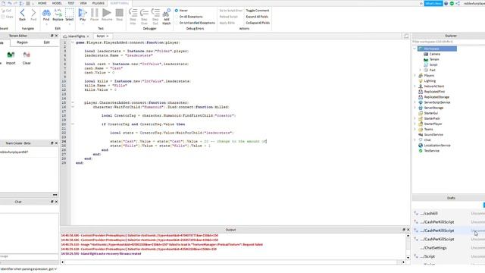Open the PLUGINS ribbon tab

coord(99,3)
